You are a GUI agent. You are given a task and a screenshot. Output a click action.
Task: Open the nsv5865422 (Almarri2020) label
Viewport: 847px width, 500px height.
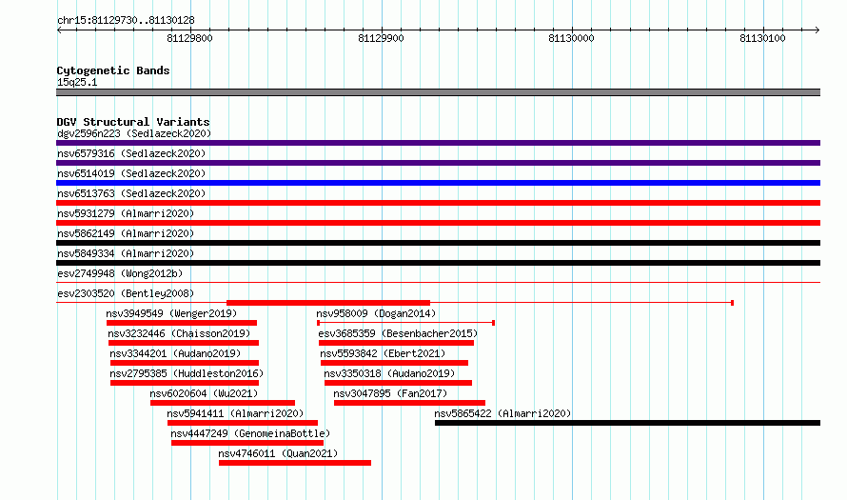tap(502, 413)
